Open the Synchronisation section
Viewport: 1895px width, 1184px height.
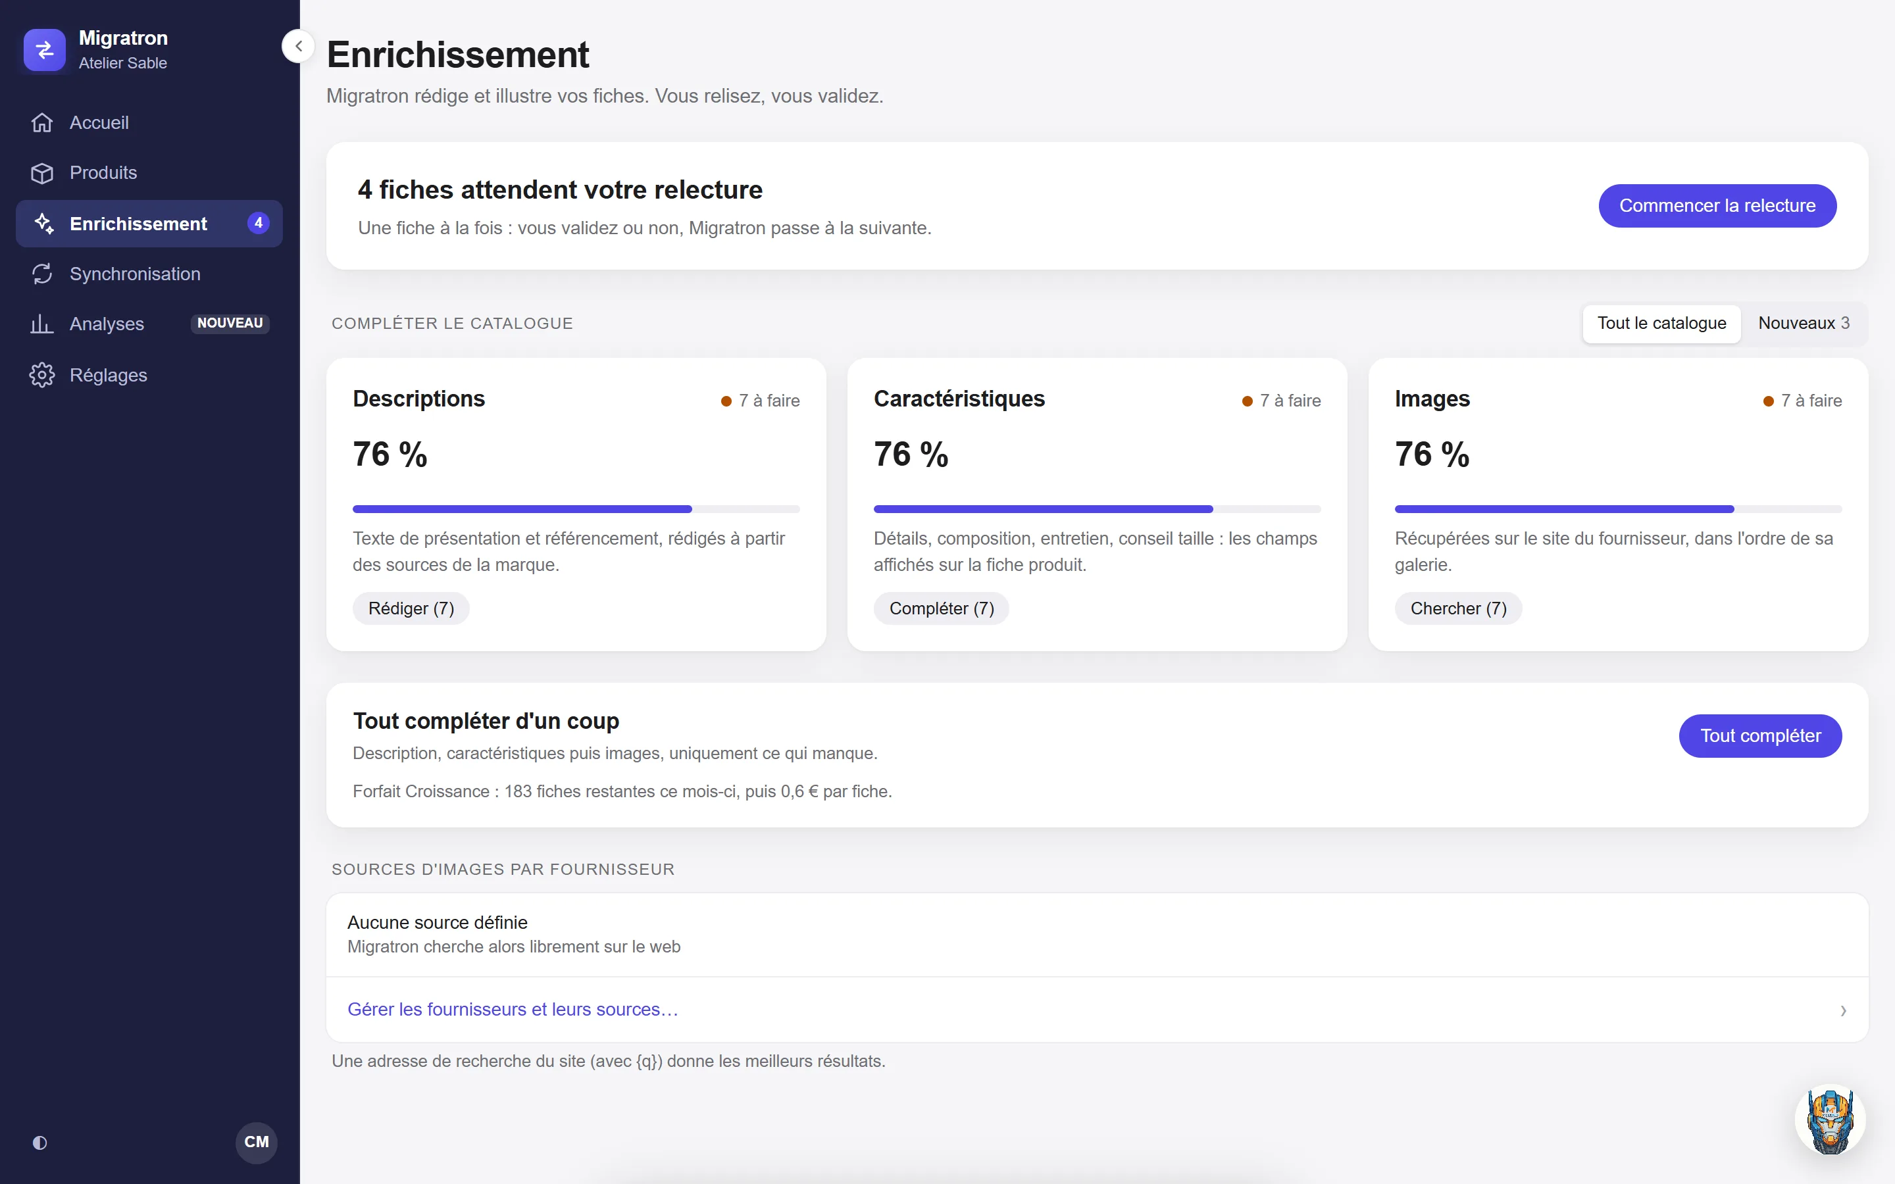click(149, 274)
